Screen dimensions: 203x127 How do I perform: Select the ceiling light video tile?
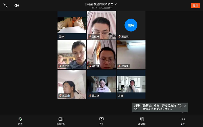131,55
